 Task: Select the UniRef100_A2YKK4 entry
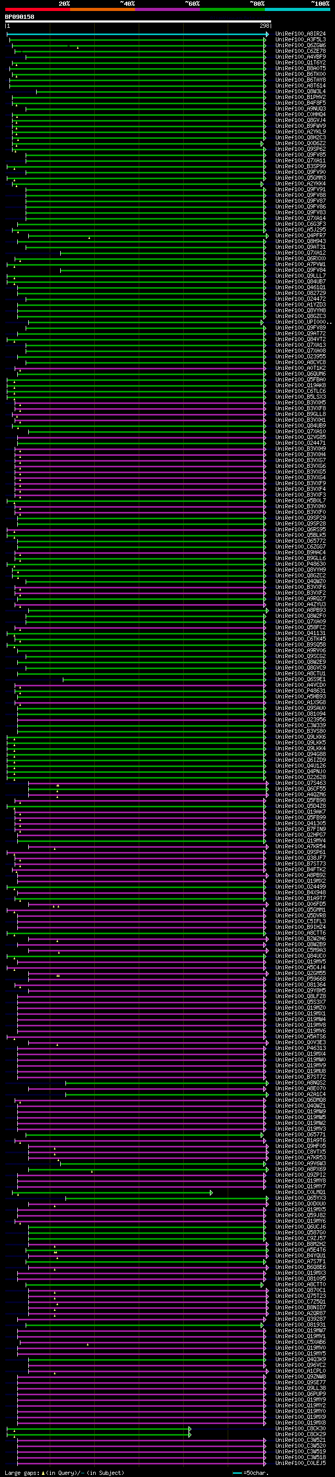[x=300, y=184]
